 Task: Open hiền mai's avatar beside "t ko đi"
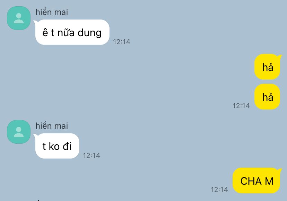(19, 131)
